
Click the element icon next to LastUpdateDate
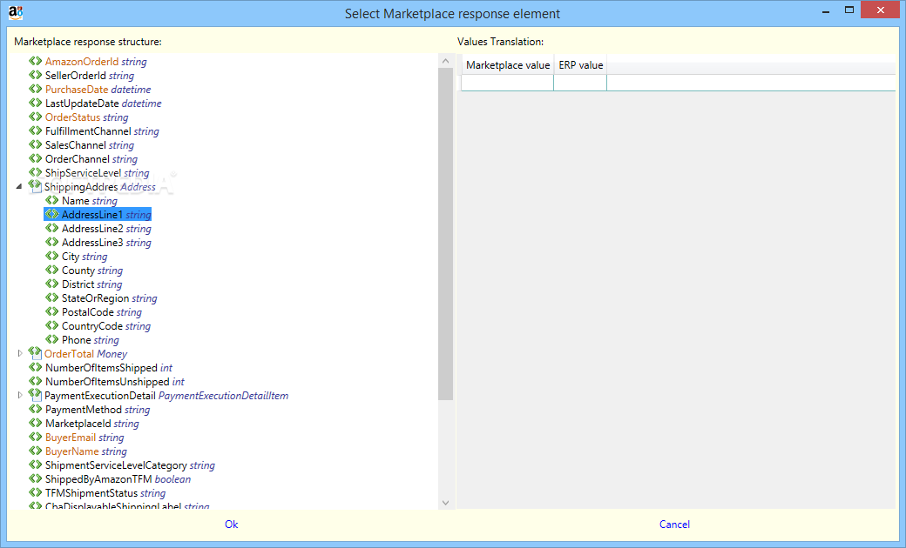point(35,103)
